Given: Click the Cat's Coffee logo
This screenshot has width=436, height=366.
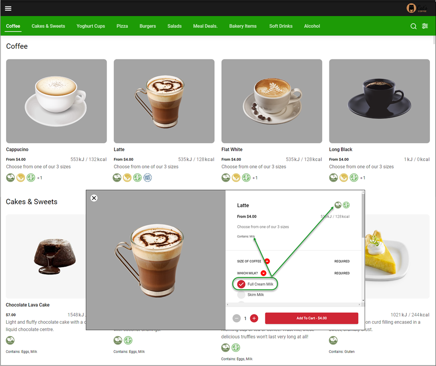Looking at the screenshot, I should 417,8.
